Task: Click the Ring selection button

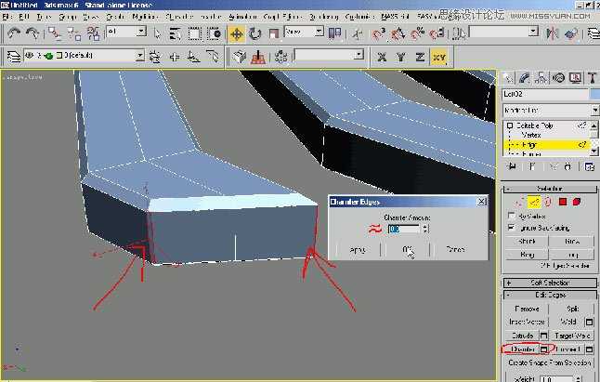Action: (527, 255)
